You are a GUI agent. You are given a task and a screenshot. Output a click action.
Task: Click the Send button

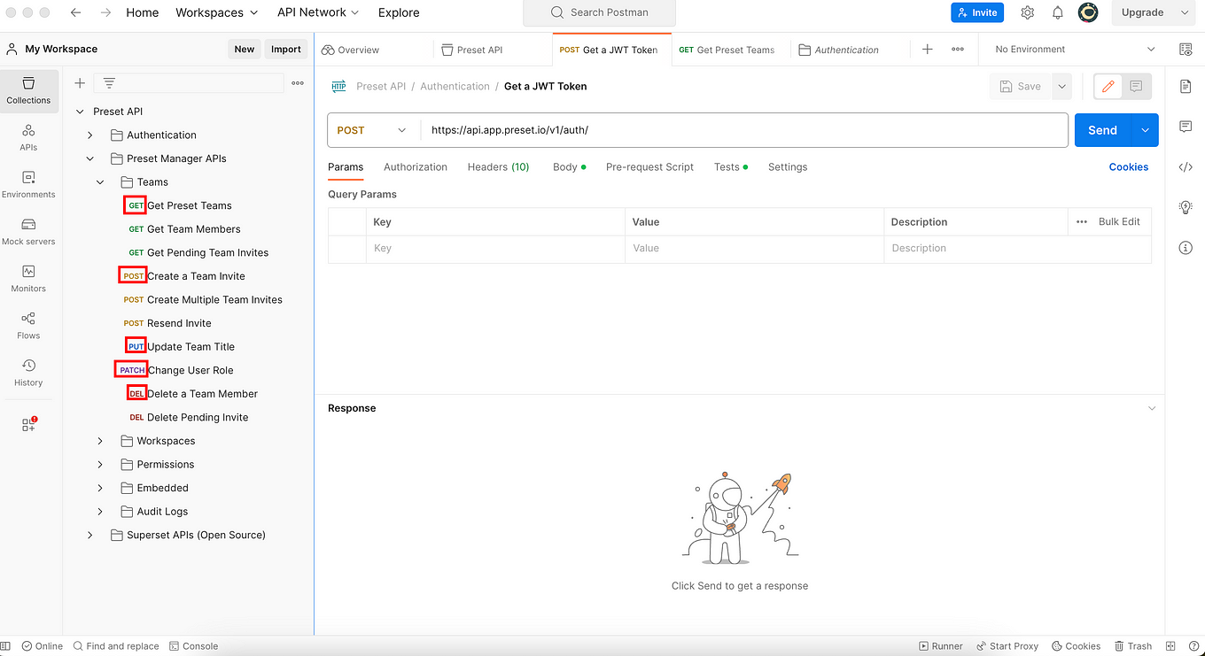[1102, 130]
